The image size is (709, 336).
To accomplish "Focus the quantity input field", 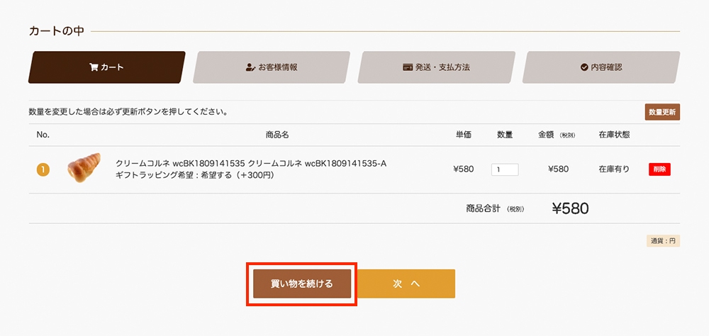I will coord(505,169).
